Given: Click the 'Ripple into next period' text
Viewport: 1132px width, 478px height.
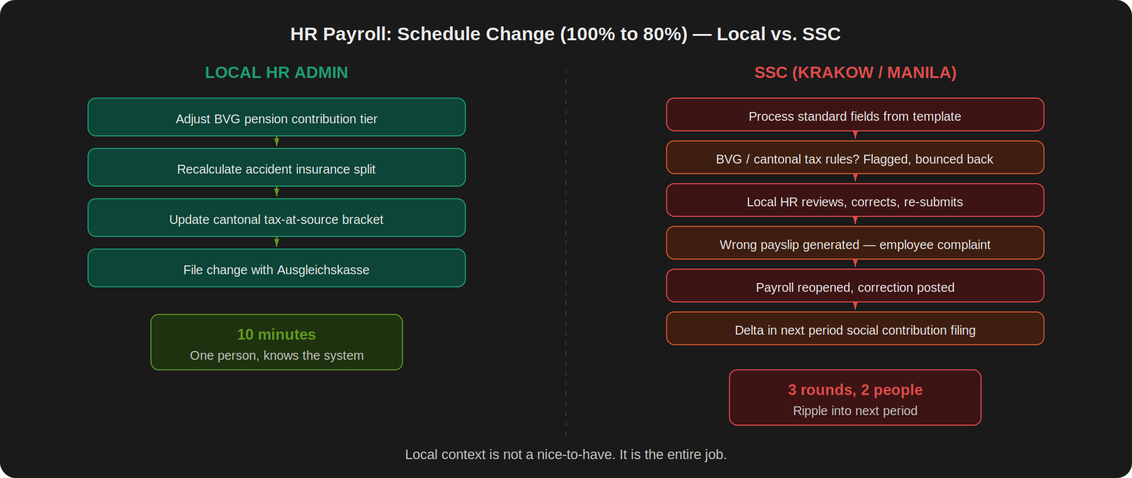Looking at the screenshot, I should (855, 411).
